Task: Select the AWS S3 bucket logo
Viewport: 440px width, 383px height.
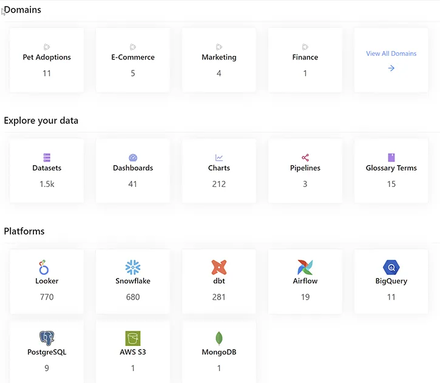Action: 133,338
